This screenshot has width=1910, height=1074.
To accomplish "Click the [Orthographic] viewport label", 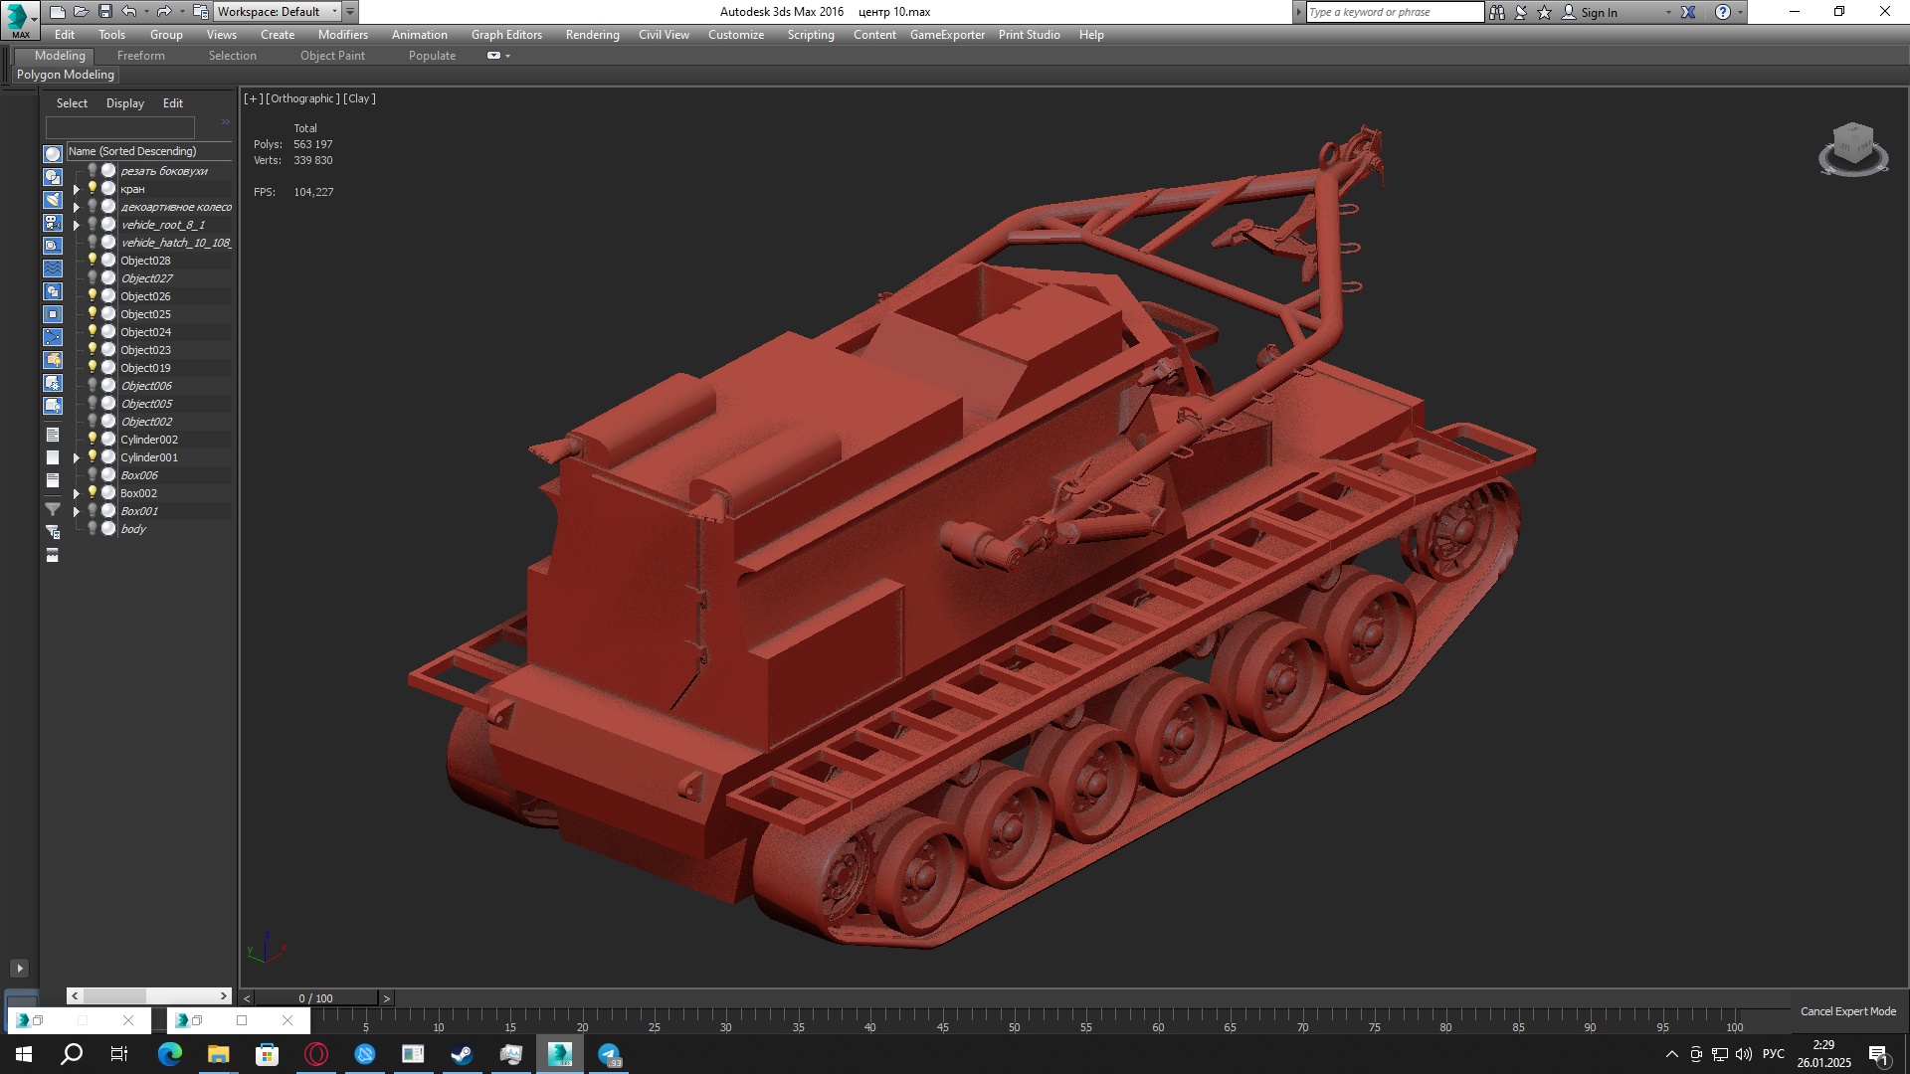I will tap(302, 98).
